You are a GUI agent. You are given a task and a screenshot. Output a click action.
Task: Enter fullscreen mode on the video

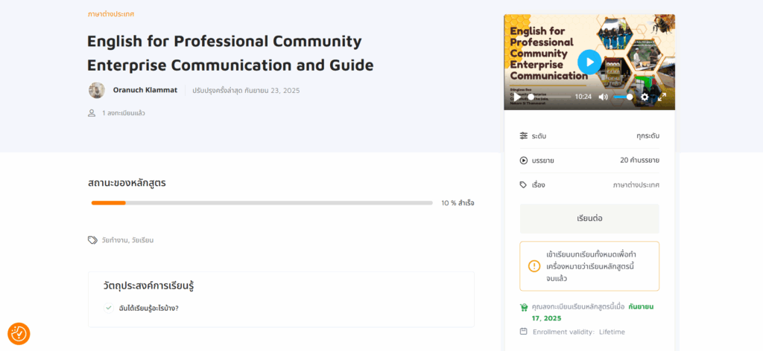coord(662,97)
